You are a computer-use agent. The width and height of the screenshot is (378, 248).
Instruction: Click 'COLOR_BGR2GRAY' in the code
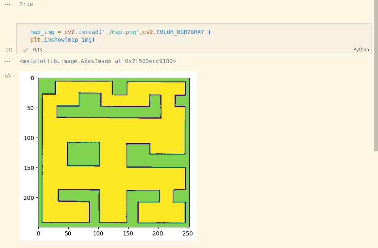180,32
